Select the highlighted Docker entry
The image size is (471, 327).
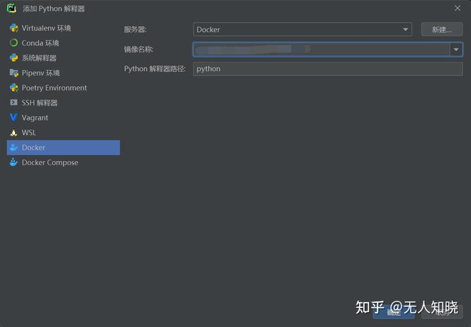point(63,147)
